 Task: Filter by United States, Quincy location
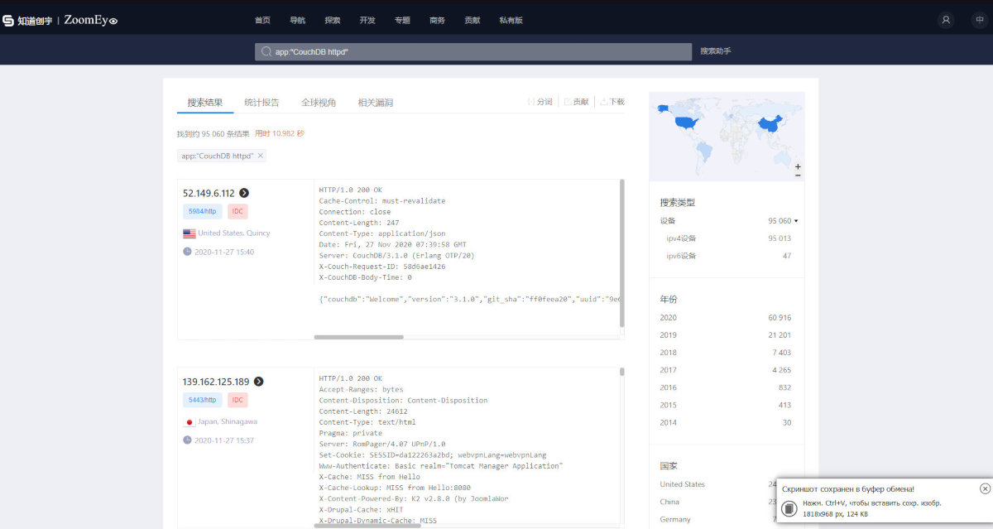[x=234, y=233]
